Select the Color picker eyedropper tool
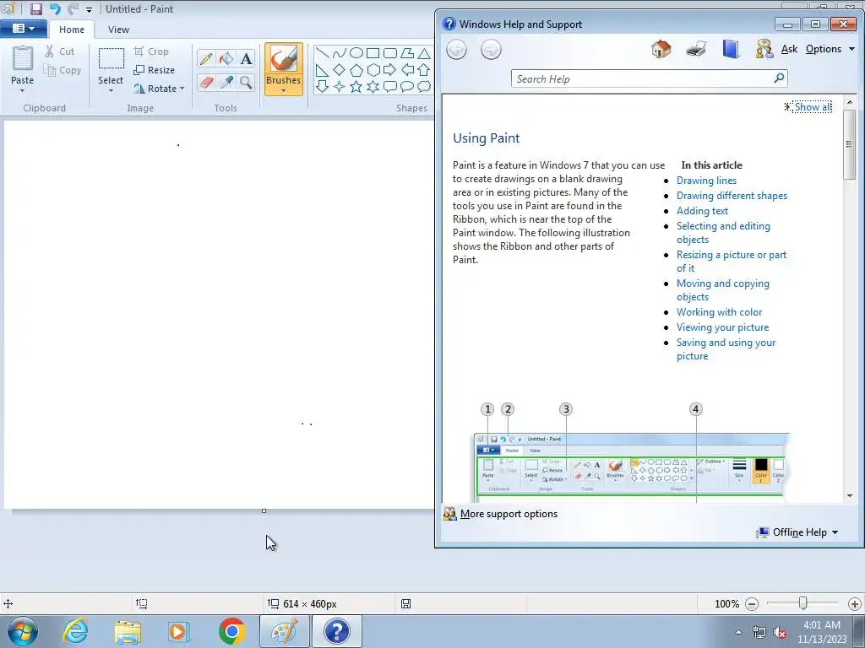The image size is (865, 648). 226,82
